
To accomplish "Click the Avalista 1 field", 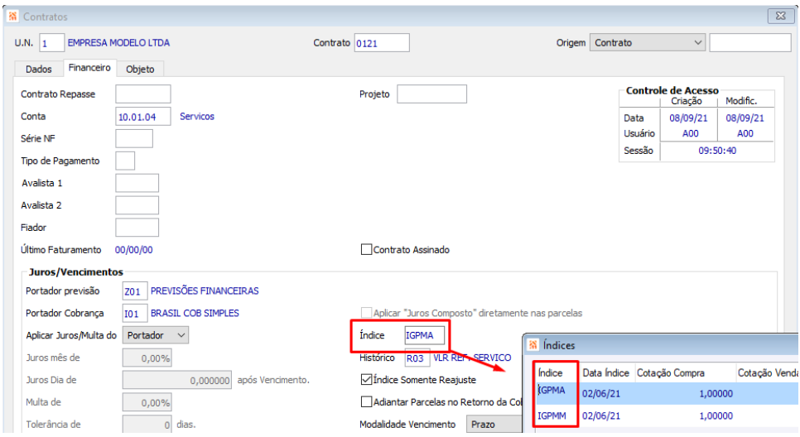I will [x=137, y=183].
